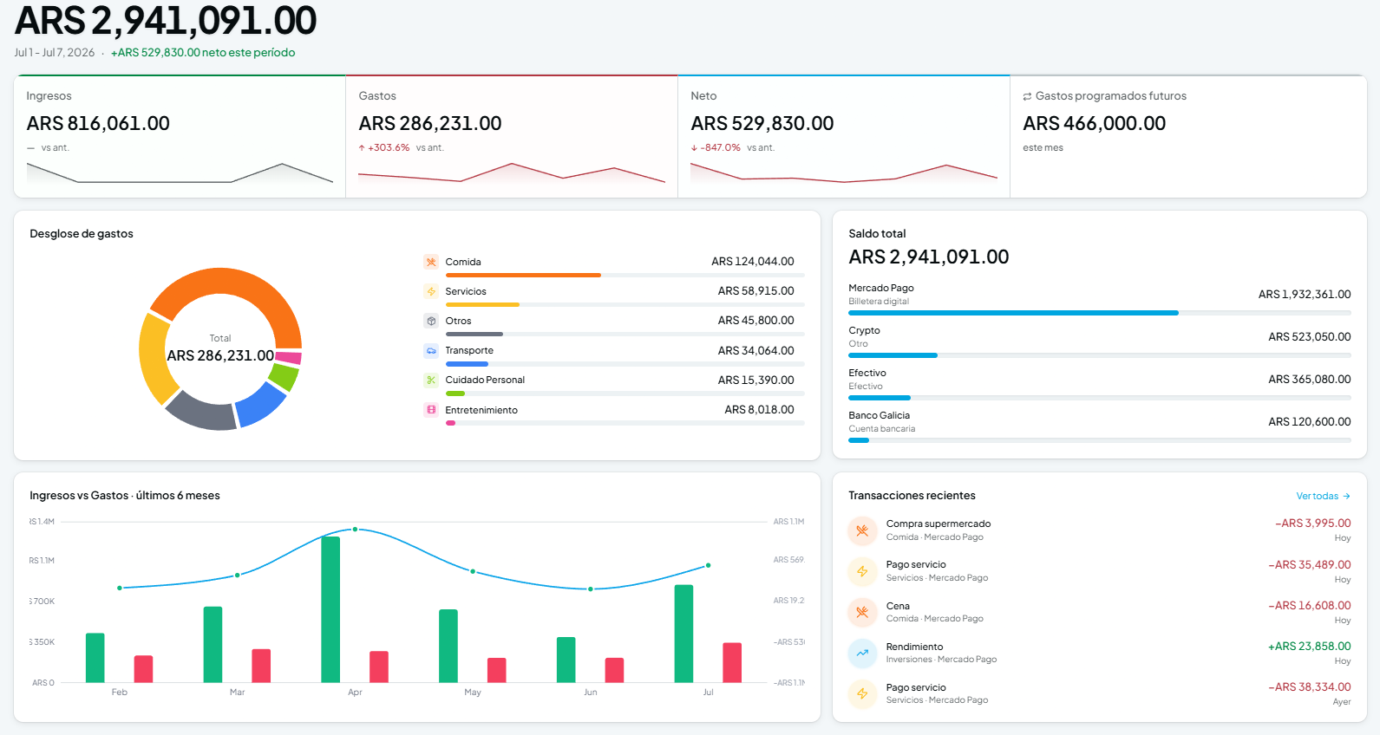
Task: Click the red Jul expenses bar
Action: point(732,662)
